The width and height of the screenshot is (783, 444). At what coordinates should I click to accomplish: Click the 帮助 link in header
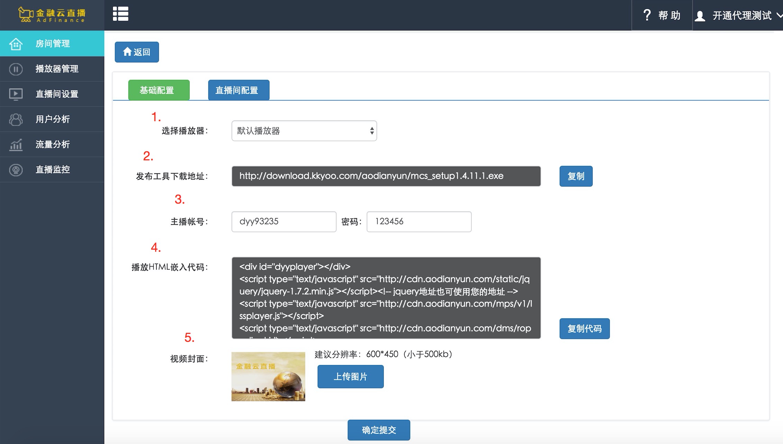661,15
